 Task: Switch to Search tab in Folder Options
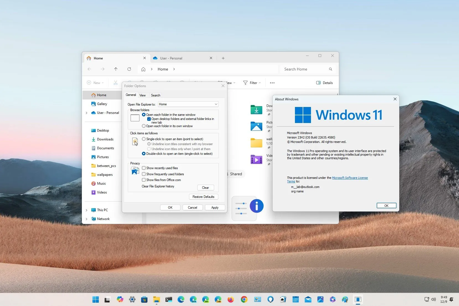155,95
